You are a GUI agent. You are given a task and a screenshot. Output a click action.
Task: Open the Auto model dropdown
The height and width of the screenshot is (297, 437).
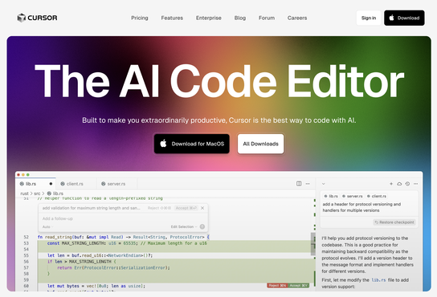pos(47,227)
